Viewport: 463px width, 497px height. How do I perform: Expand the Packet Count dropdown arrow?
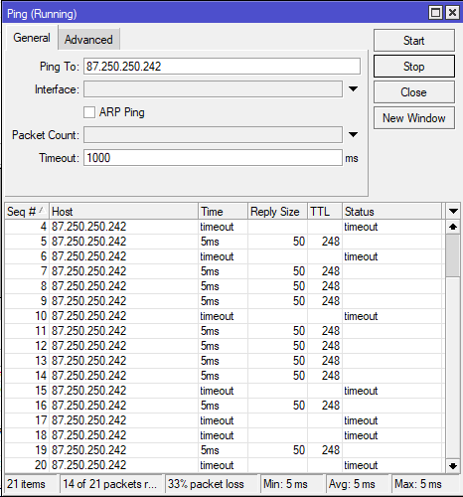[354, 134]
